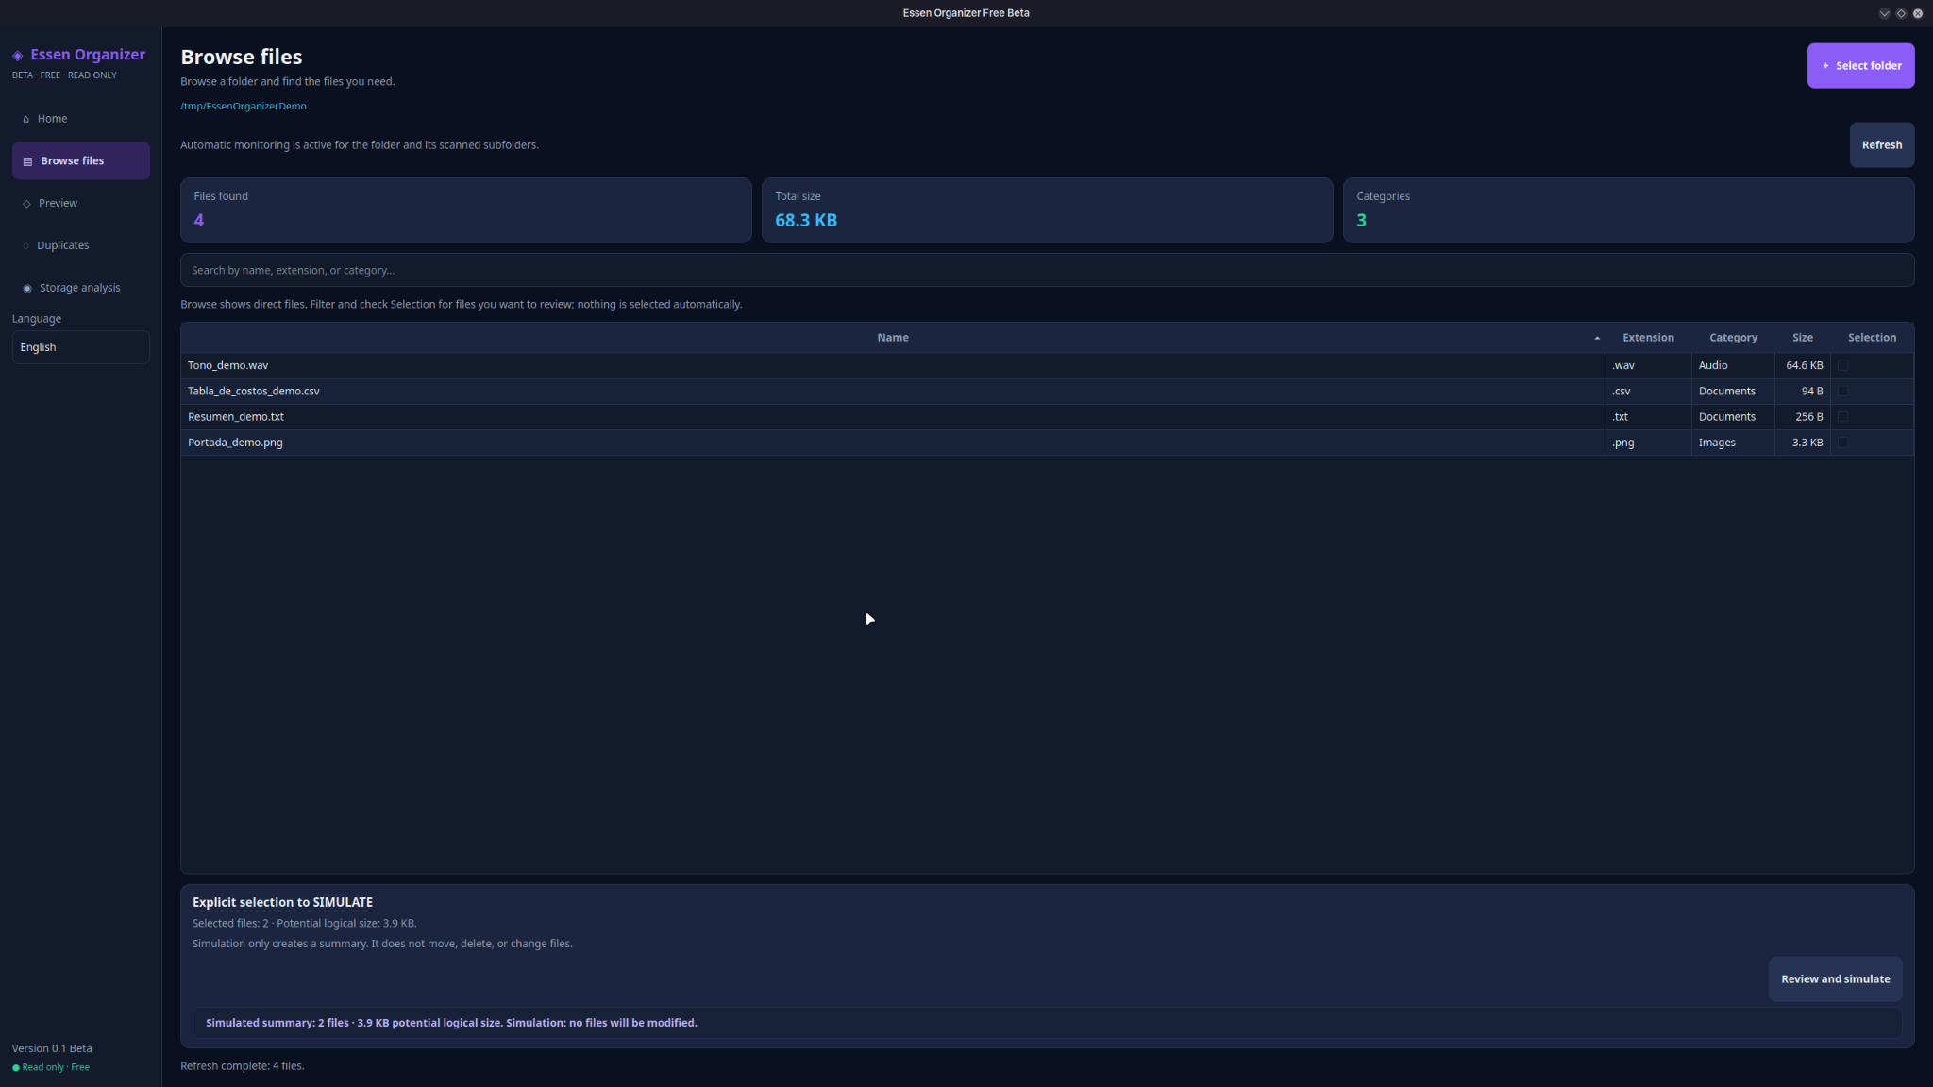Image resolution: width=1933 pixels, height=1087 pixels.
Task: Click the Version 0.1 Beta label
Action: 52,1049
